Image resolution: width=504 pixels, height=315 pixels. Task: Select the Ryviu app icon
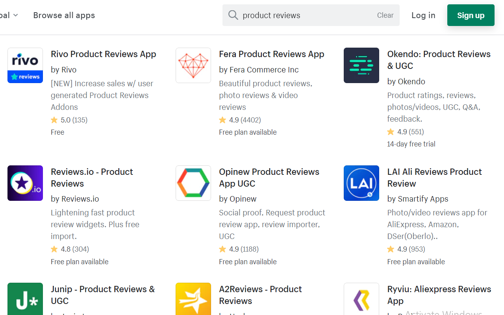[x=361, y=299]
